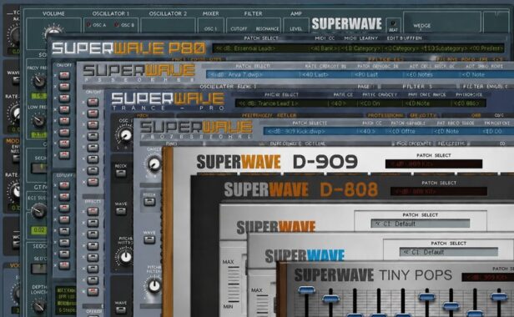Click the MIDI LEARN heading in the P80 window
514x317 pixels.
point(361,38)
